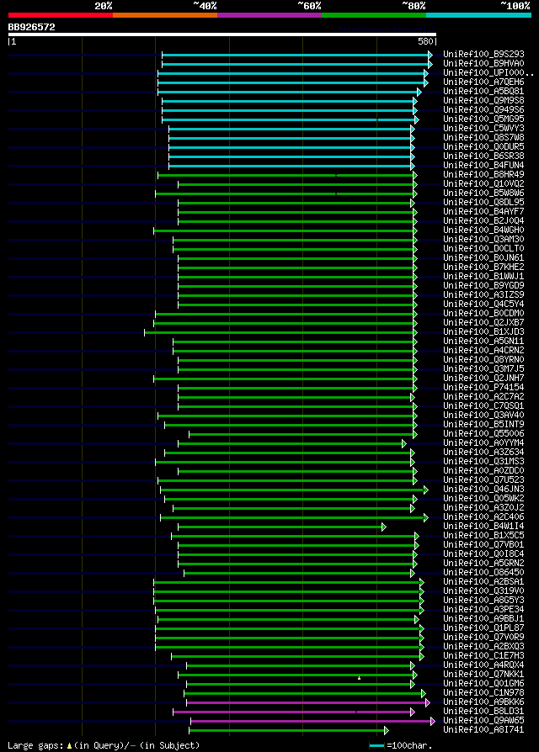Click the UniRef100_A2BSA1 label
The width and height of the screenshot is (539, 752).
[483, 582]
